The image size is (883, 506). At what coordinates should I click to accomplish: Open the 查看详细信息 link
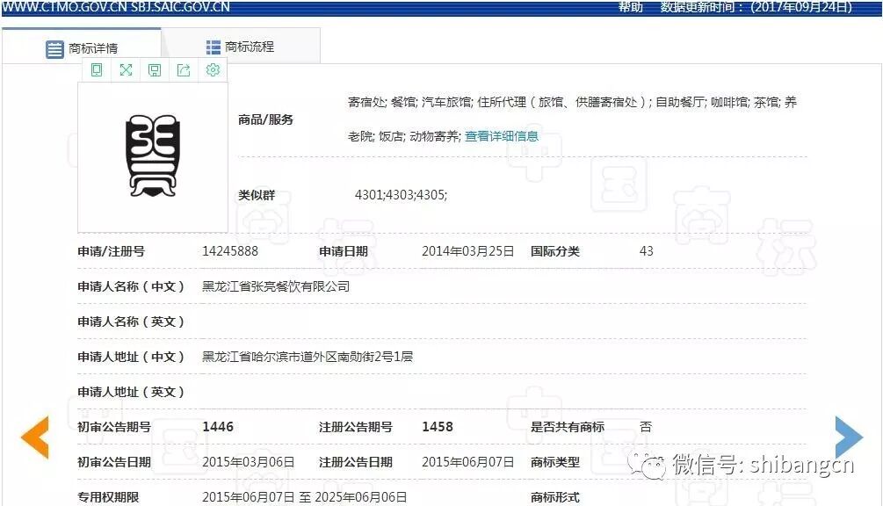501,136
